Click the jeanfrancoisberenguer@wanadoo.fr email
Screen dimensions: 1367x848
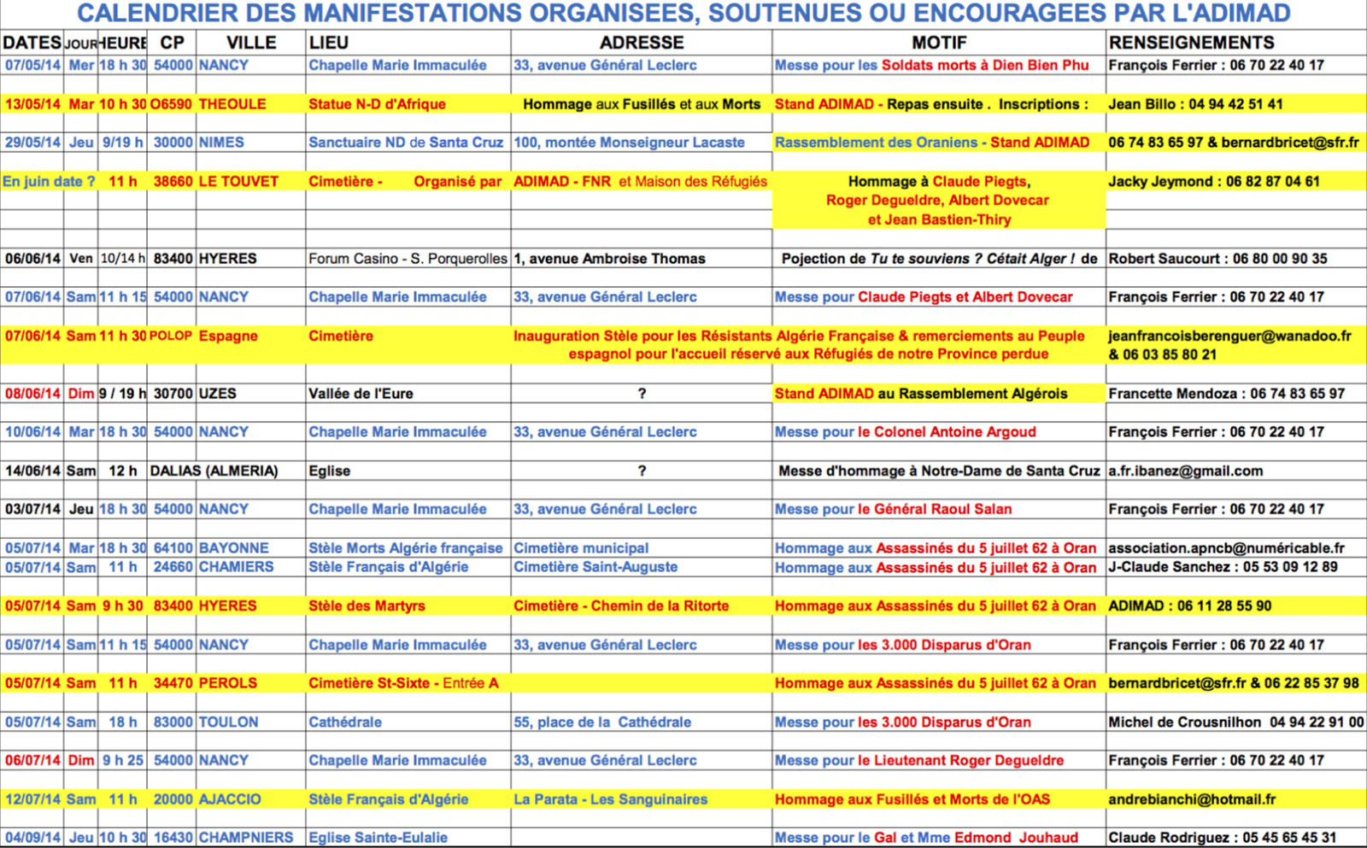pos(1229,336)
